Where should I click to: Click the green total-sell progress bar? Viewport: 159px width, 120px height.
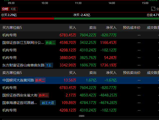pyautogui.click(x=106, y=19)
